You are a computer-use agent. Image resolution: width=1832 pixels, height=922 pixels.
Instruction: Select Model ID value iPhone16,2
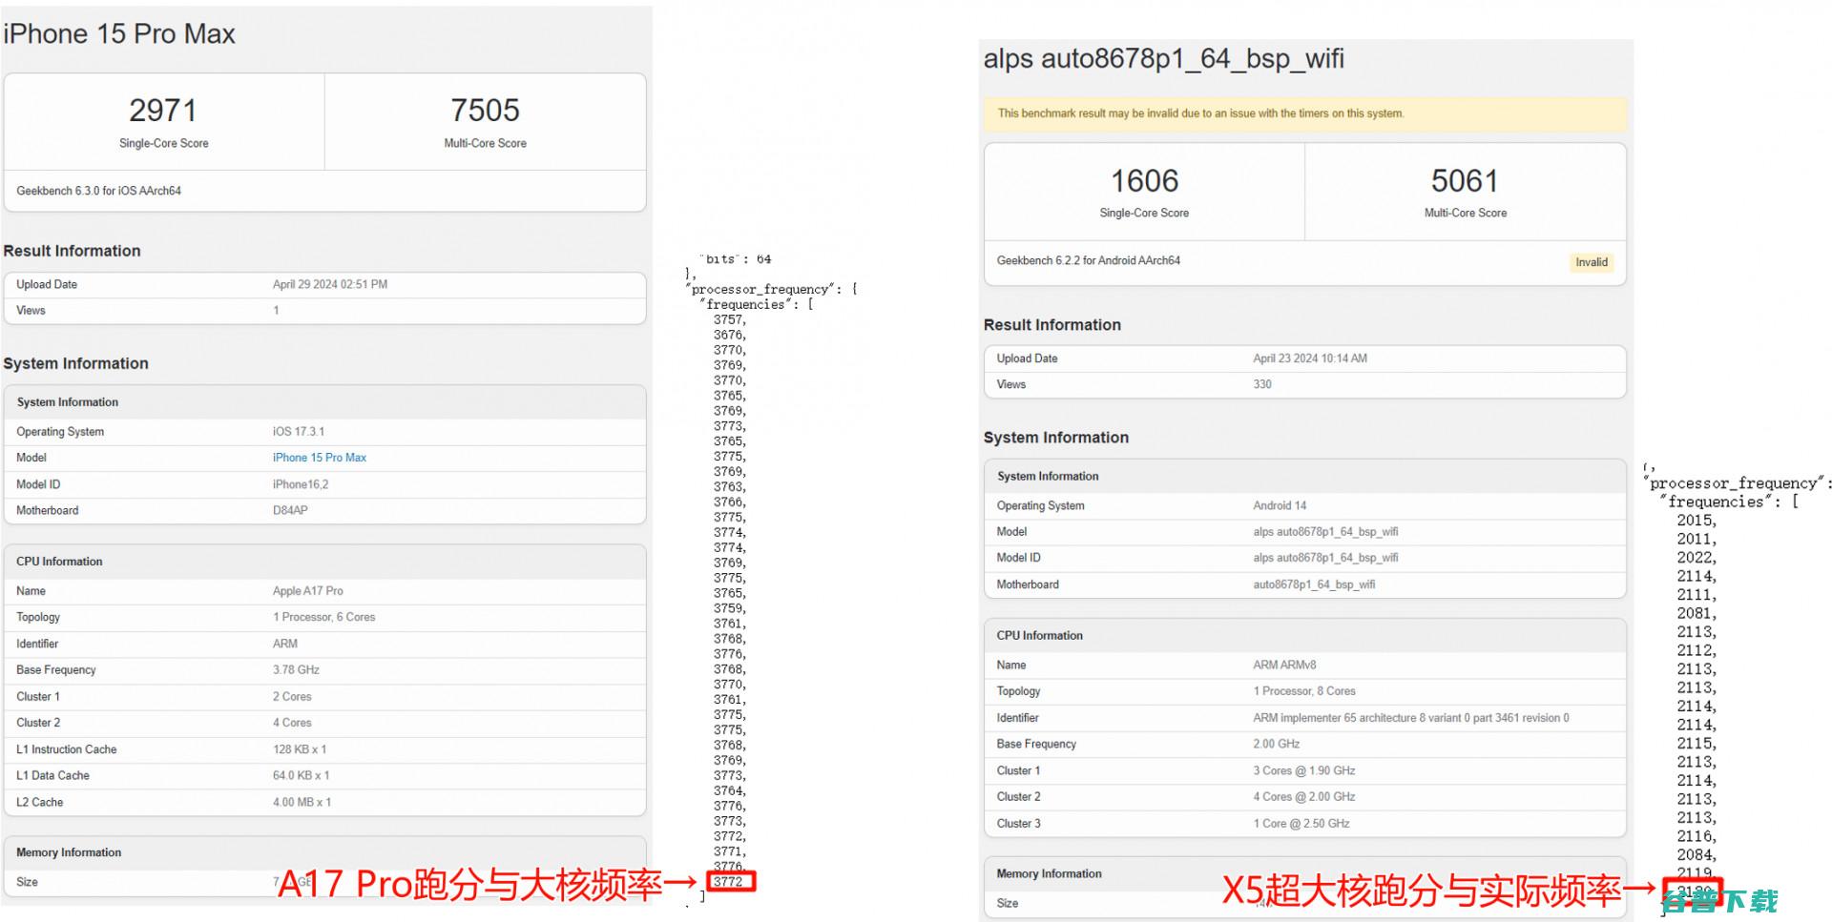[301, 484]
